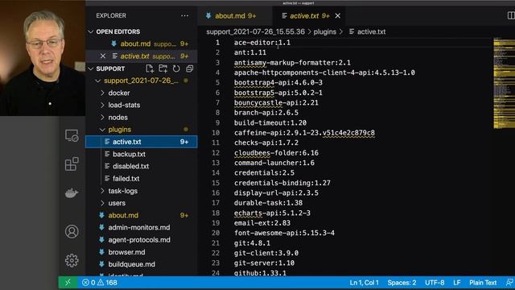
Task: Collapse the SUPPORT section
Action: coord(91,68)
